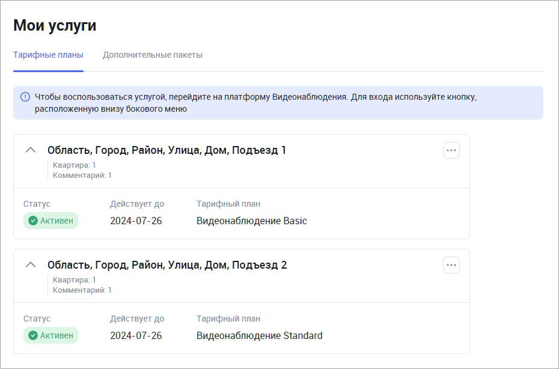Viewport: 559px width, 369px height.
Task: Click the green checkmark icon for Видеонаблюдение Basic
Action: (33, 221)
